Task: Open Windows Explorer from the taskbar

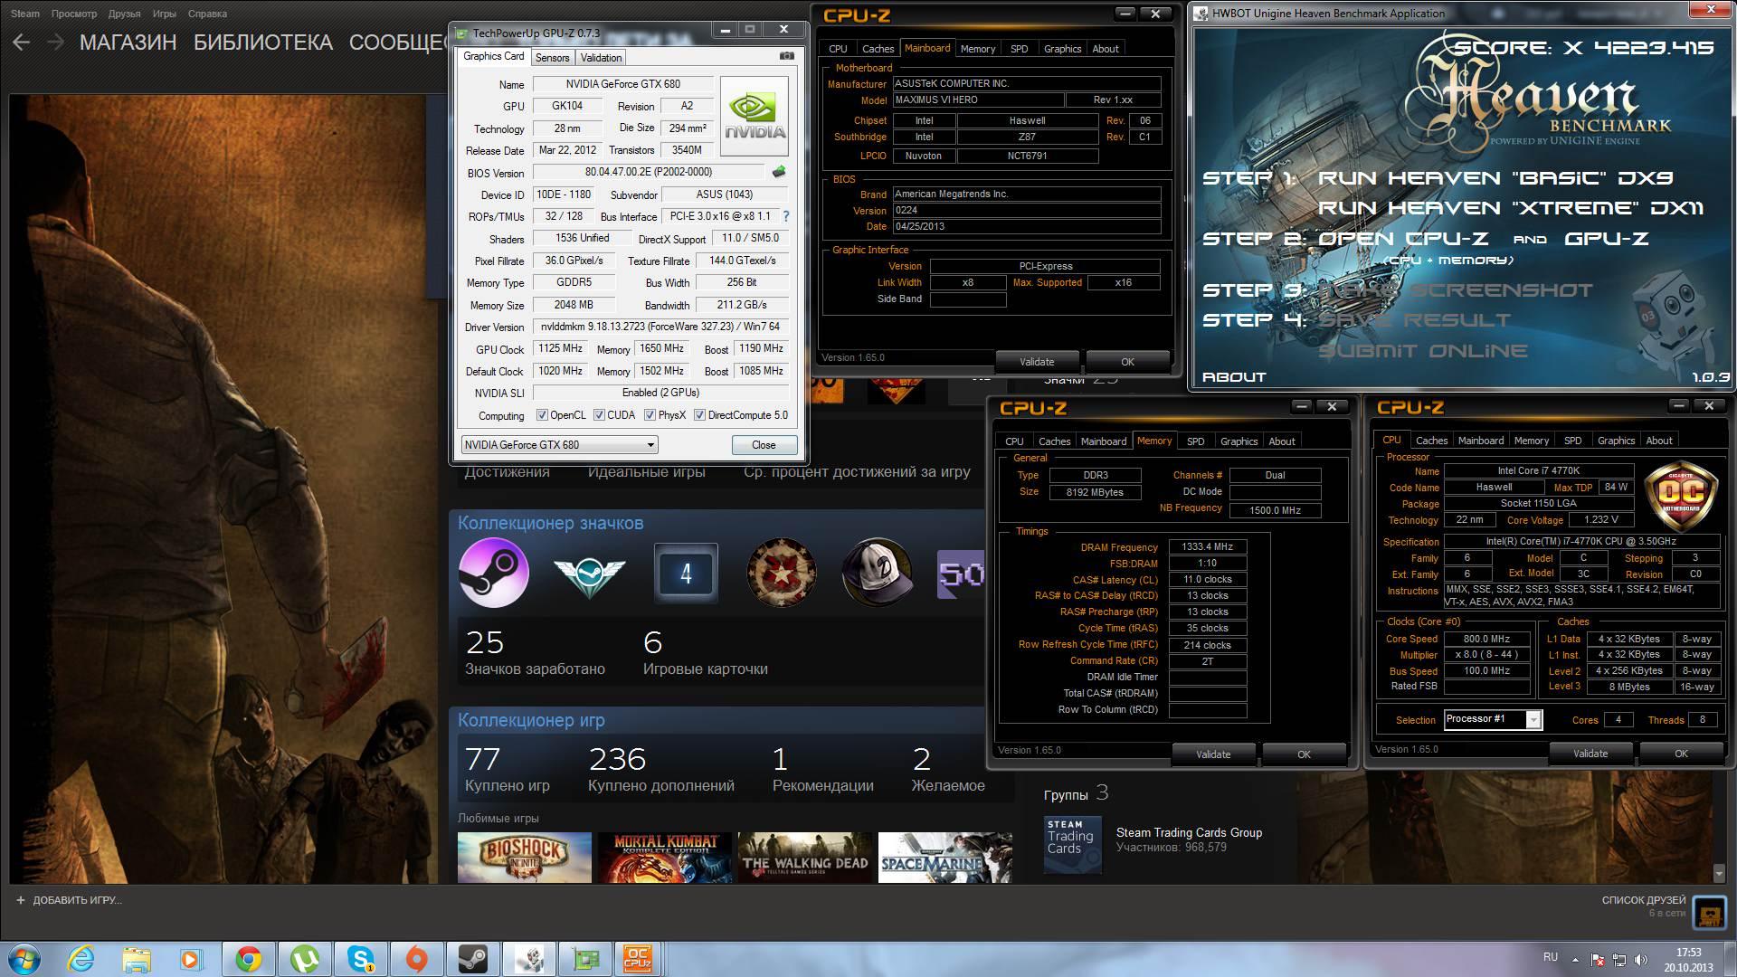Action: click(x=137, y=958)
